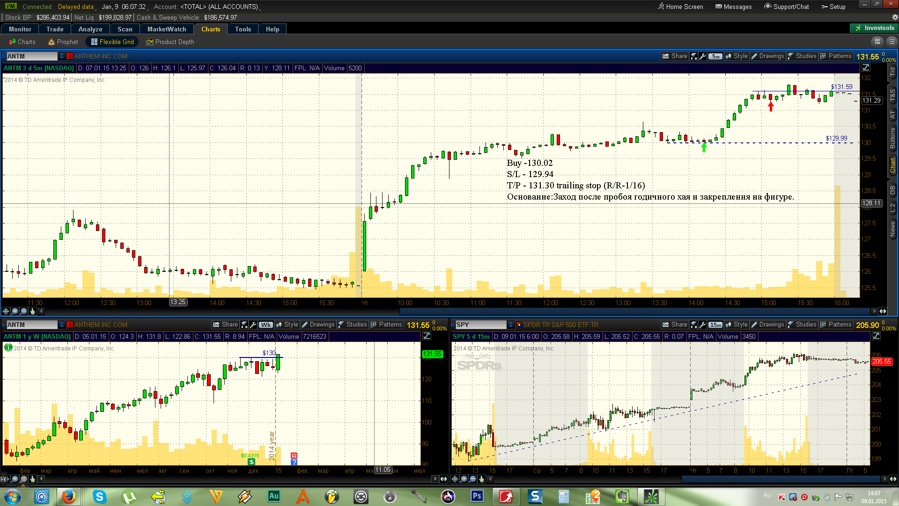This screenshot has width=899, height=506.
Task: Open Studies menu on top chart
Action: click(802, 56)
